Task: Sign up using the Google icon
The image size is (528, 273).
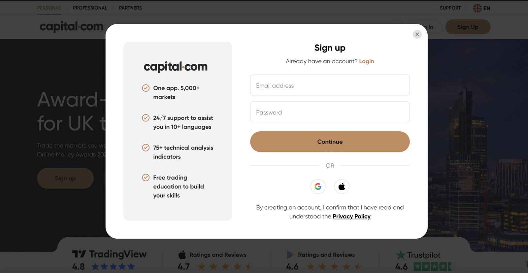Action: [x=317, y=186]
